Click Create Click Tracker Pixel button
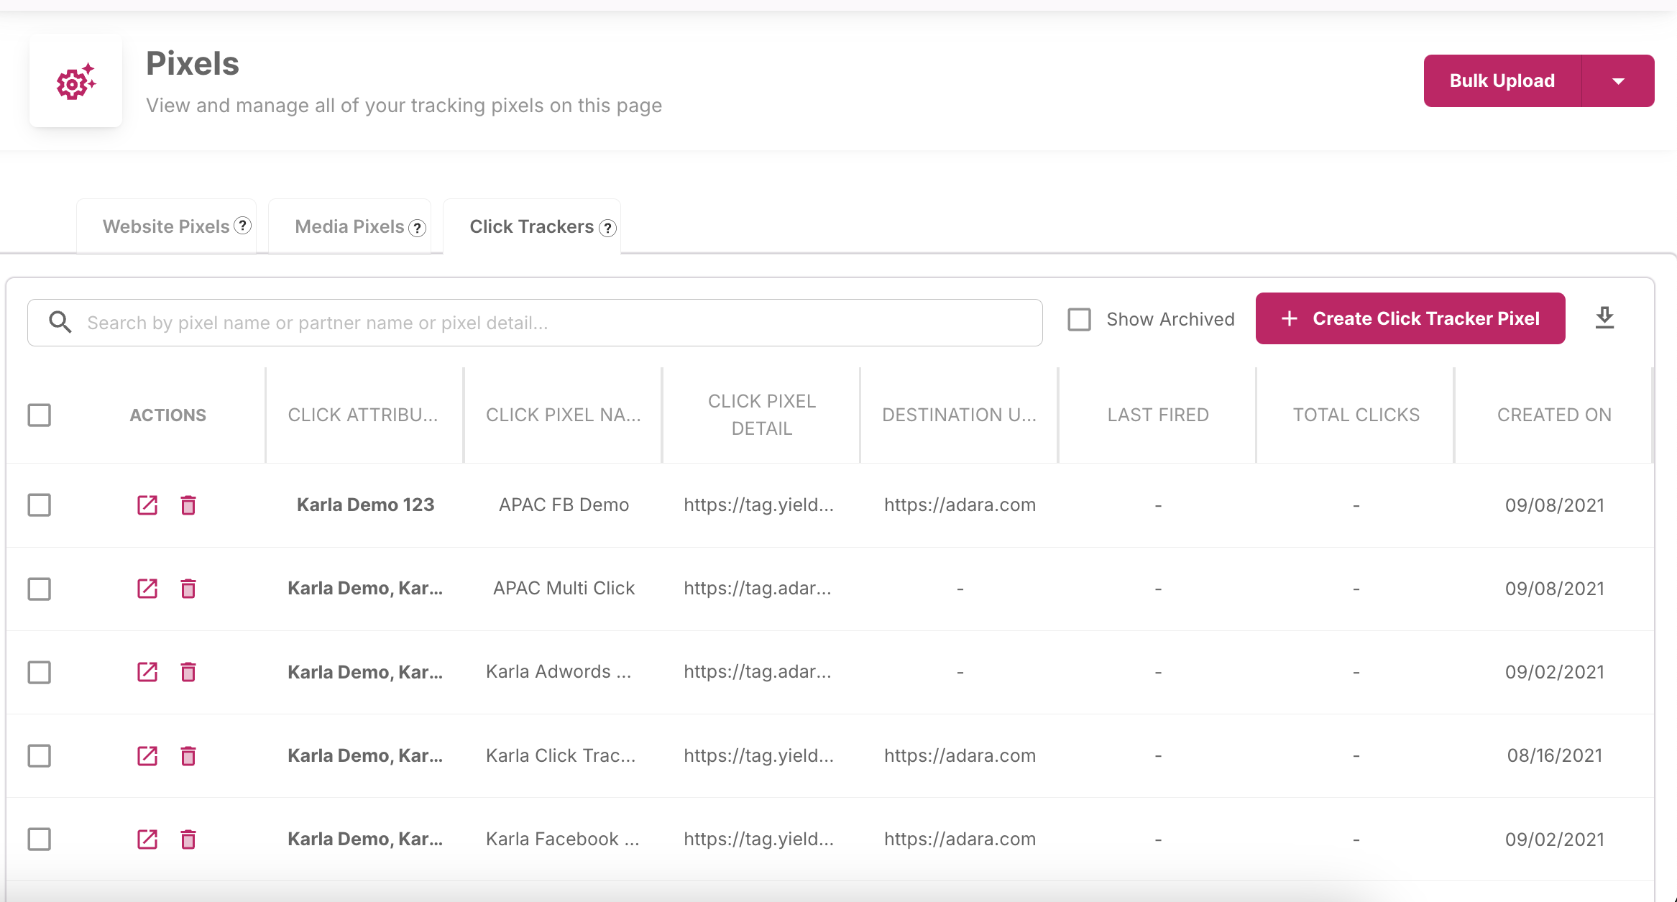This screenshot has height=902, width=1677. click(1410, 318)
